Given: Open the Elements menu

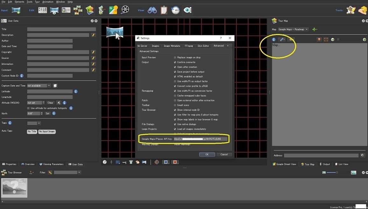Looking at the screenshot, I should [19, 2].
